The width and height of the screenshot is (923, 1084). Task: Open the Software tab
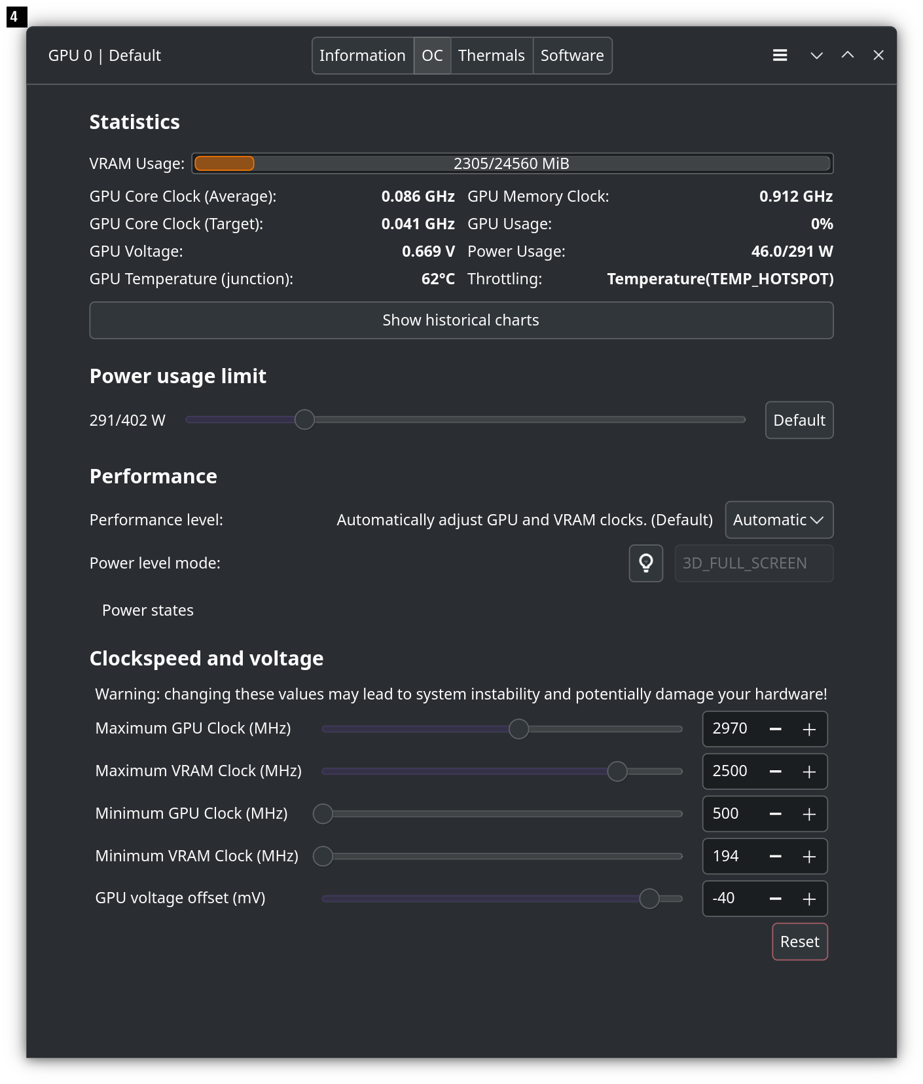point(572,56)
